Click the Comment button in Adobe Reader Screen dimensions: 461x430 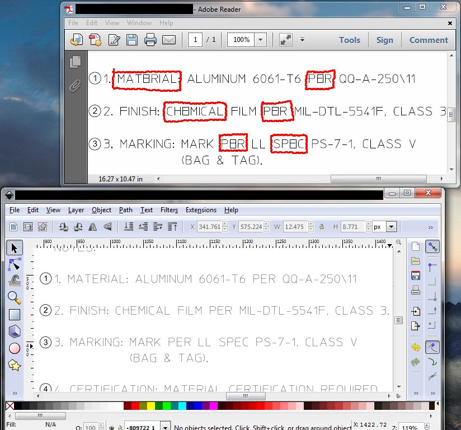click(x=429, y=40)
